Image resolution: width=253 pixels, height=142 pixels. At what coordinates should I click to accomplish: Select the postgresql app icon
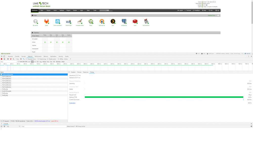click(124, 21)
